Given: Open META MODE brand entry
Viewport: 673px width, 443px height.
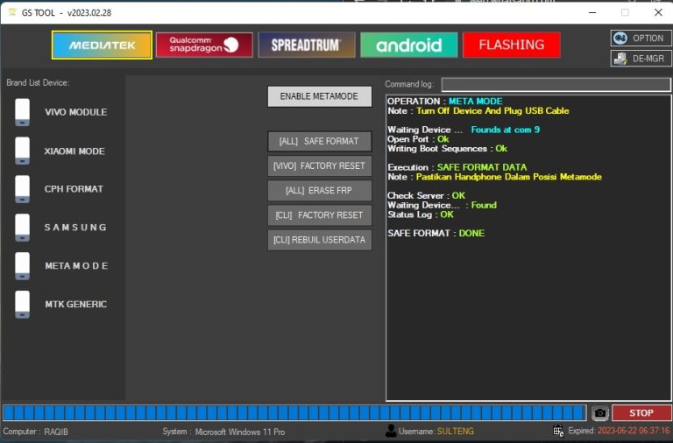Looking at the screenshot, I should pos(76,266).
